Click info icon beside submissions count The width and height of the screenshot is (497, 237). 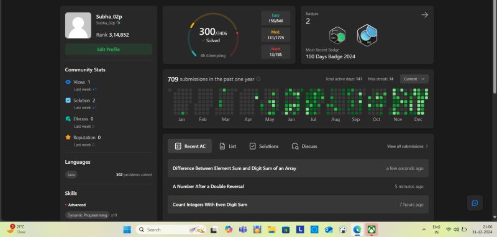point(258,79)
